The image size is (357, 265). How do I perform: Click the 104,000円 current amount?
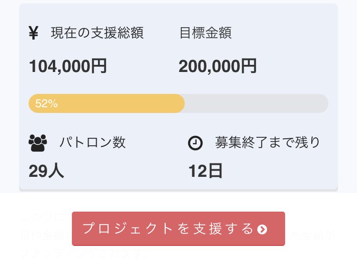tap(68, 66)
